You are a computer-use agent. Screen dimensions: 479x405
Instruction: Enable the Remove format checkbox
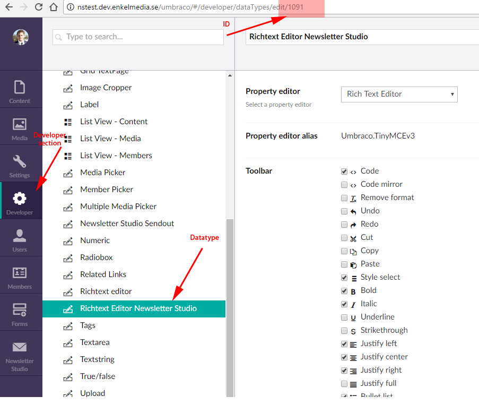pos(344,198)
